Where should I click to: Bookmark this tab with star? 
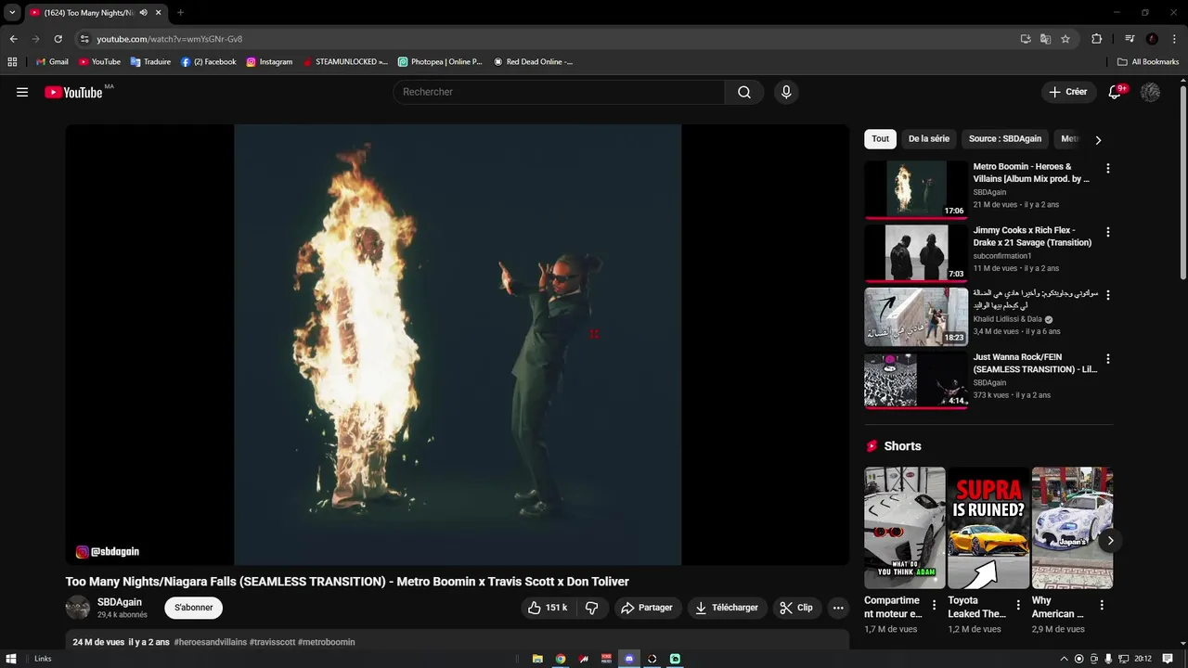pos(1065,39)
